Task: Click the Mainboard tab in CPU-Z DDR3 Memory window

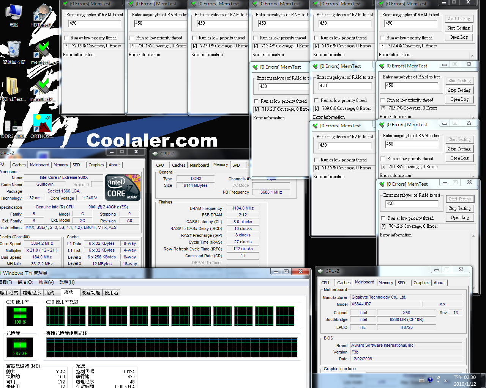Action: (x=199, y=165)
